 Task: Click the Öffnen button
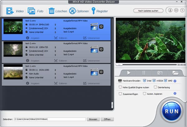click(x=107, y=119)
